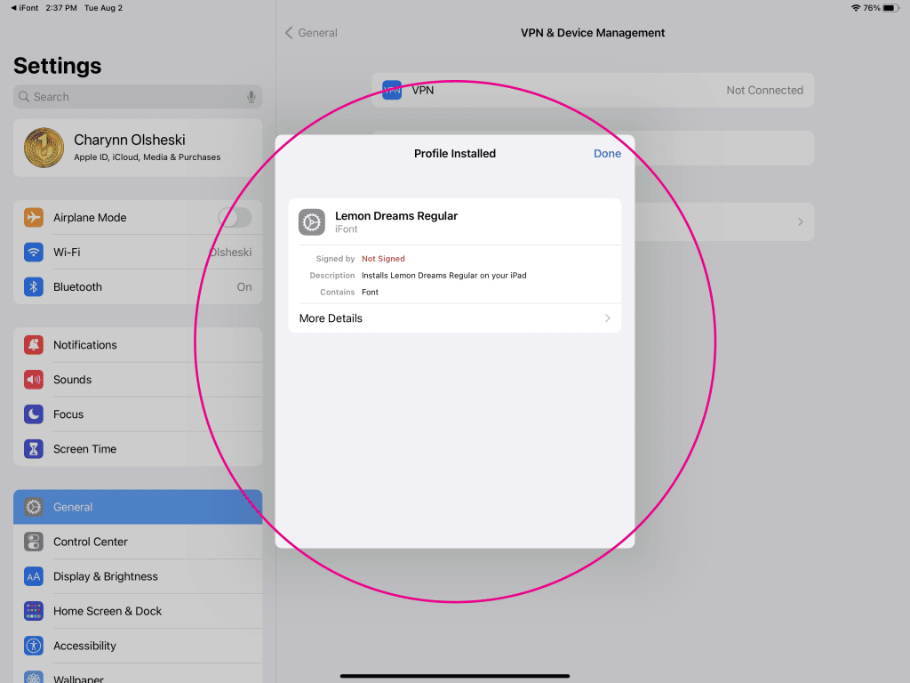Tap the iFont source label under profile name
Screen dimensions: 910x683
(x=347, y=229)
